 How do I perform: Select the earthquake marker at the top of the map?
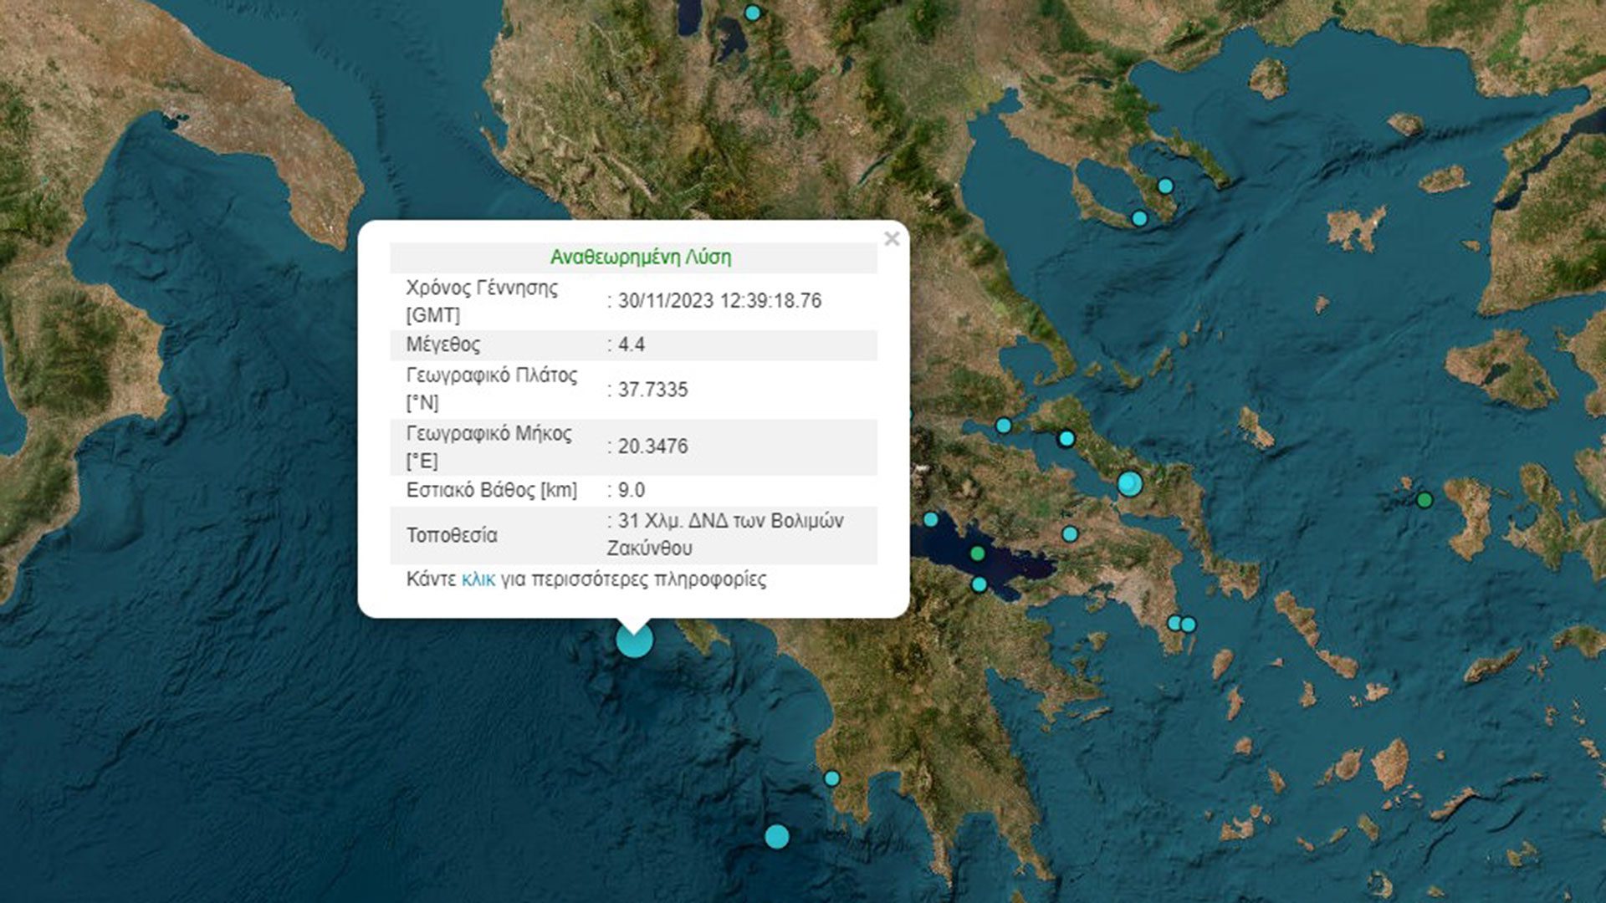pyautogui.click(x=752, y=13)
